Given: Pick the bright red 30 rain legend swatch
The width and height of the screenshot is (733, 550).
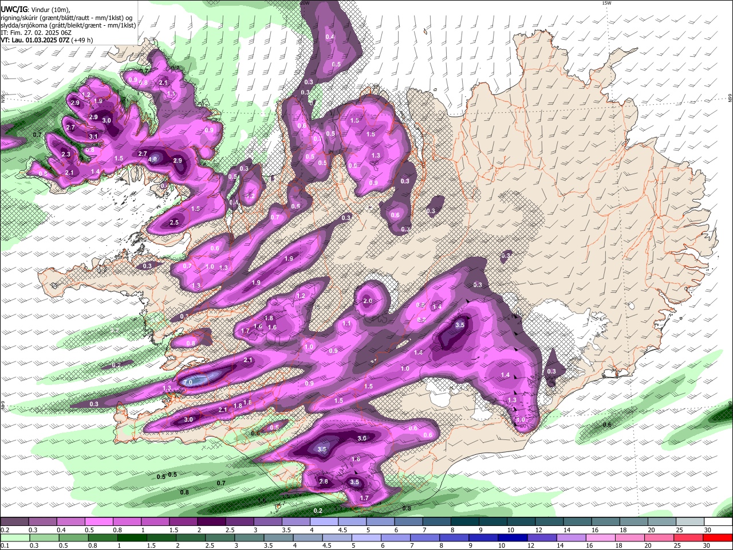Looking at the screenshot, I should tap(718, 538).
